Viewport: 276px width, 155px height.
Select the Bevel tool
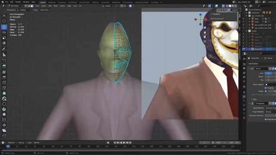point(4,77)
